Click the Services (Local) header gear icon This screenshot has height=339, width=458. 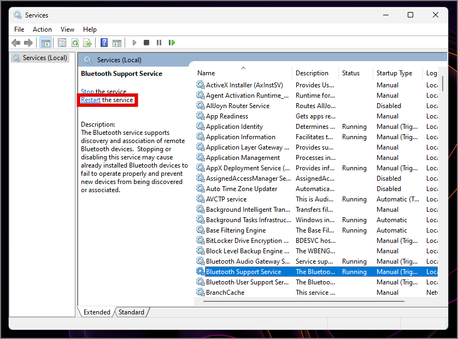pyautogui.click(x=87, y=60)
